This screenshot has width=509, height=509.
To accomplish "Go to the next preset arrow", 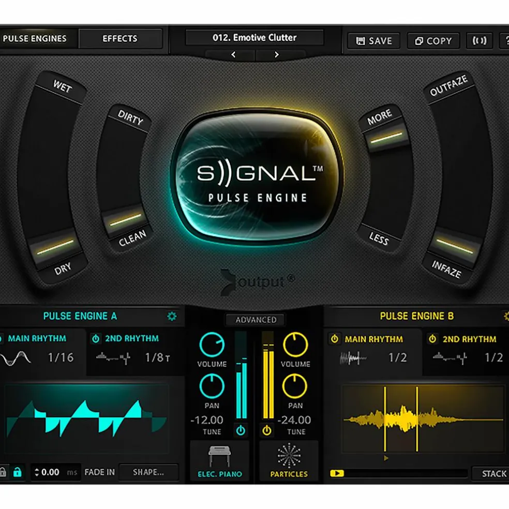I will pyautogui.click(x=277, y=54).
